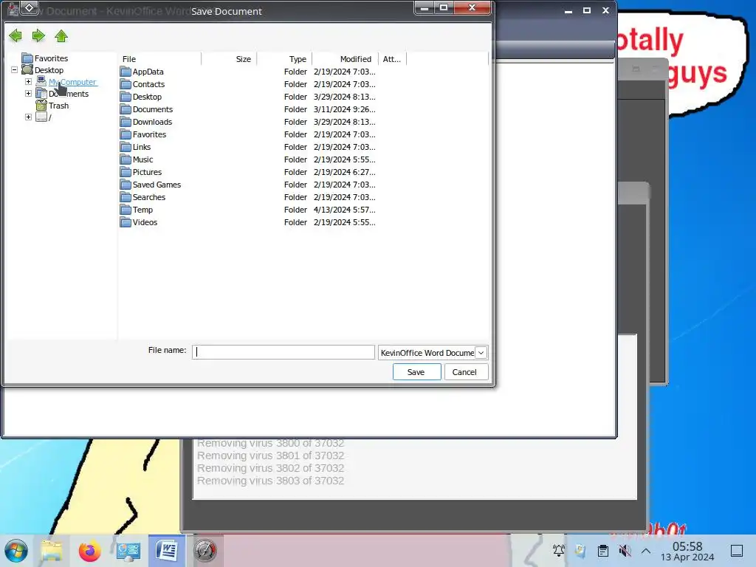Select the Temp folder icon
Screen dimensions: 756x567
(126, 210)
